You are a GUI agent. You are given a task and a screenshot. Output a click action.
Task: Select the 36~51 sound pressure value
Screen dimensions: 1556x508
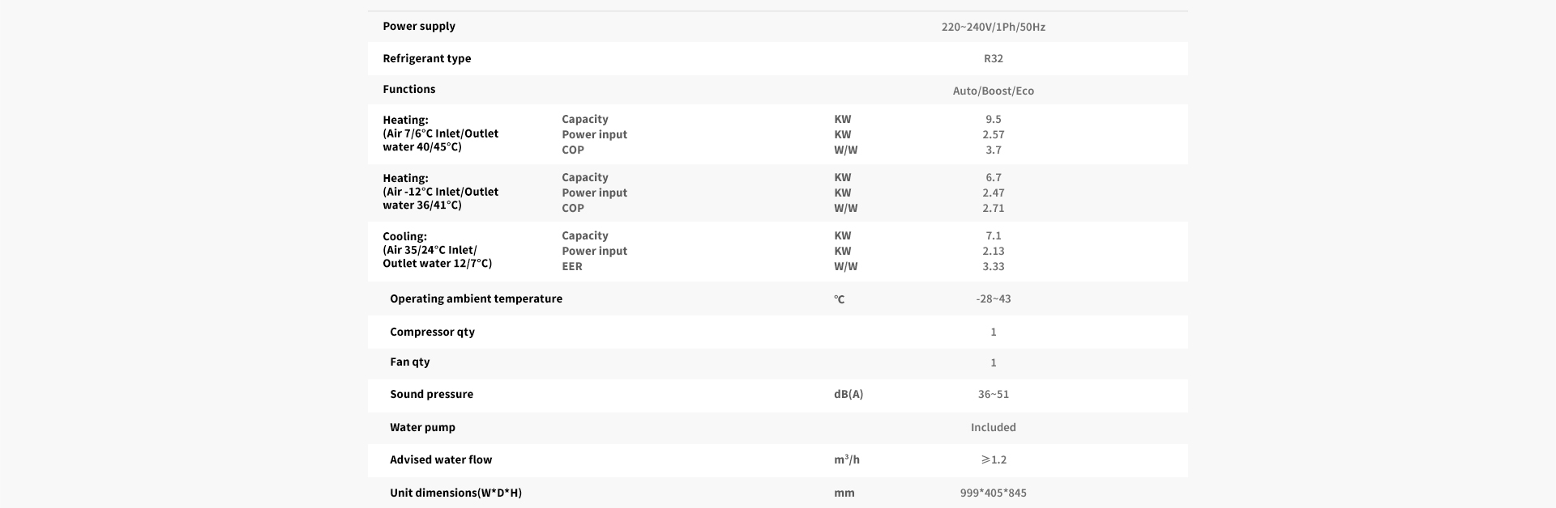993,394
